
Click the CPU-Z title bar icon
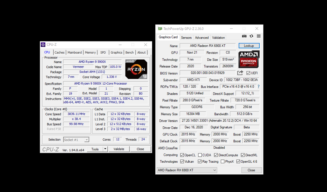click(43, 45)
